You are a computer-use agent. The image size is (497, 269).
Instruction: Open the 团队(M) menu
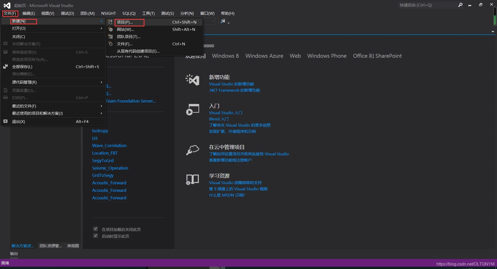pos(87,13)
